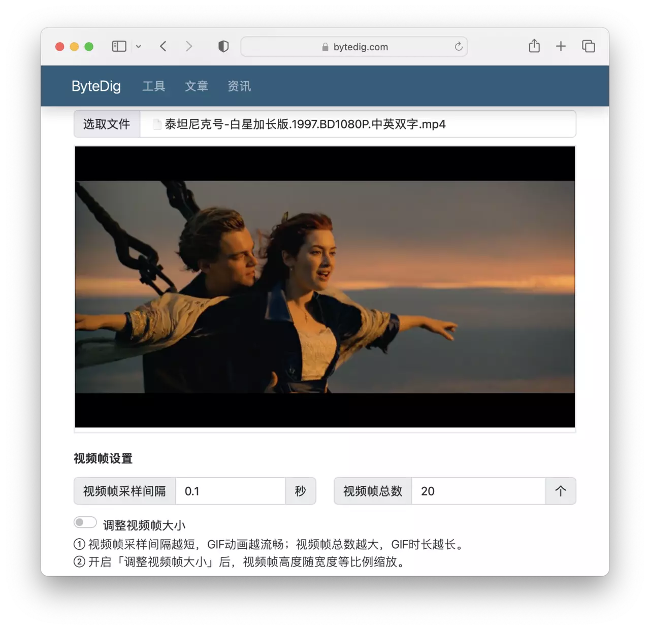Go back with the back arrow
This screenshot has height=630, width=650.
163,46
